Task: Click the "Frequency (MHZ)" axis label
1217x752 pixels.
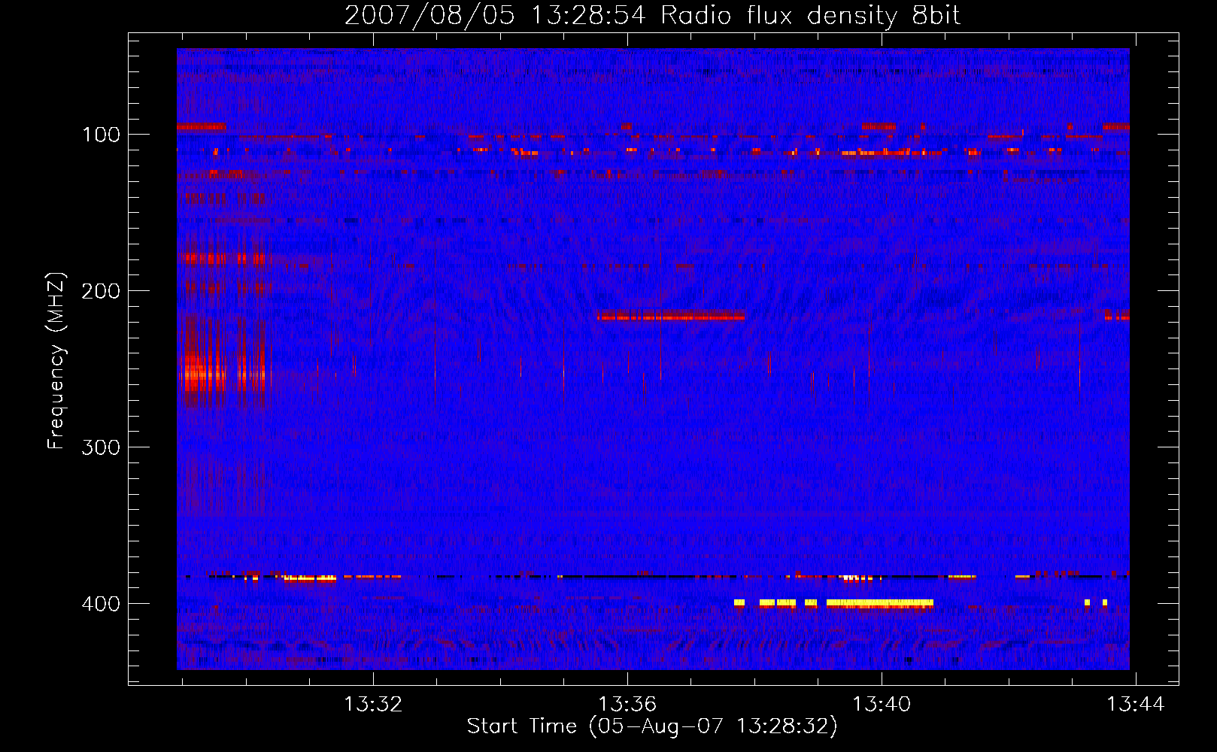Action: pyautogui.click(x=56, y=361)
